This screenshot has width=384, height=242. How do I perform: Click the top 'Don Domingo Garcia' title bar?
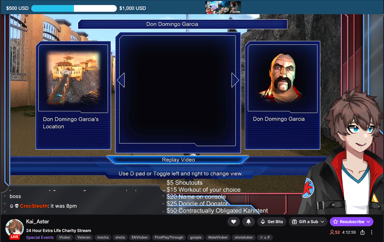(183, 24)
